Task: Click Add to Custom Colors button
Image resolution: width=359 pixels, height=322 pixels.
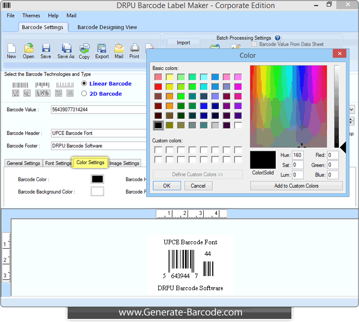Action: pos(296,186)
